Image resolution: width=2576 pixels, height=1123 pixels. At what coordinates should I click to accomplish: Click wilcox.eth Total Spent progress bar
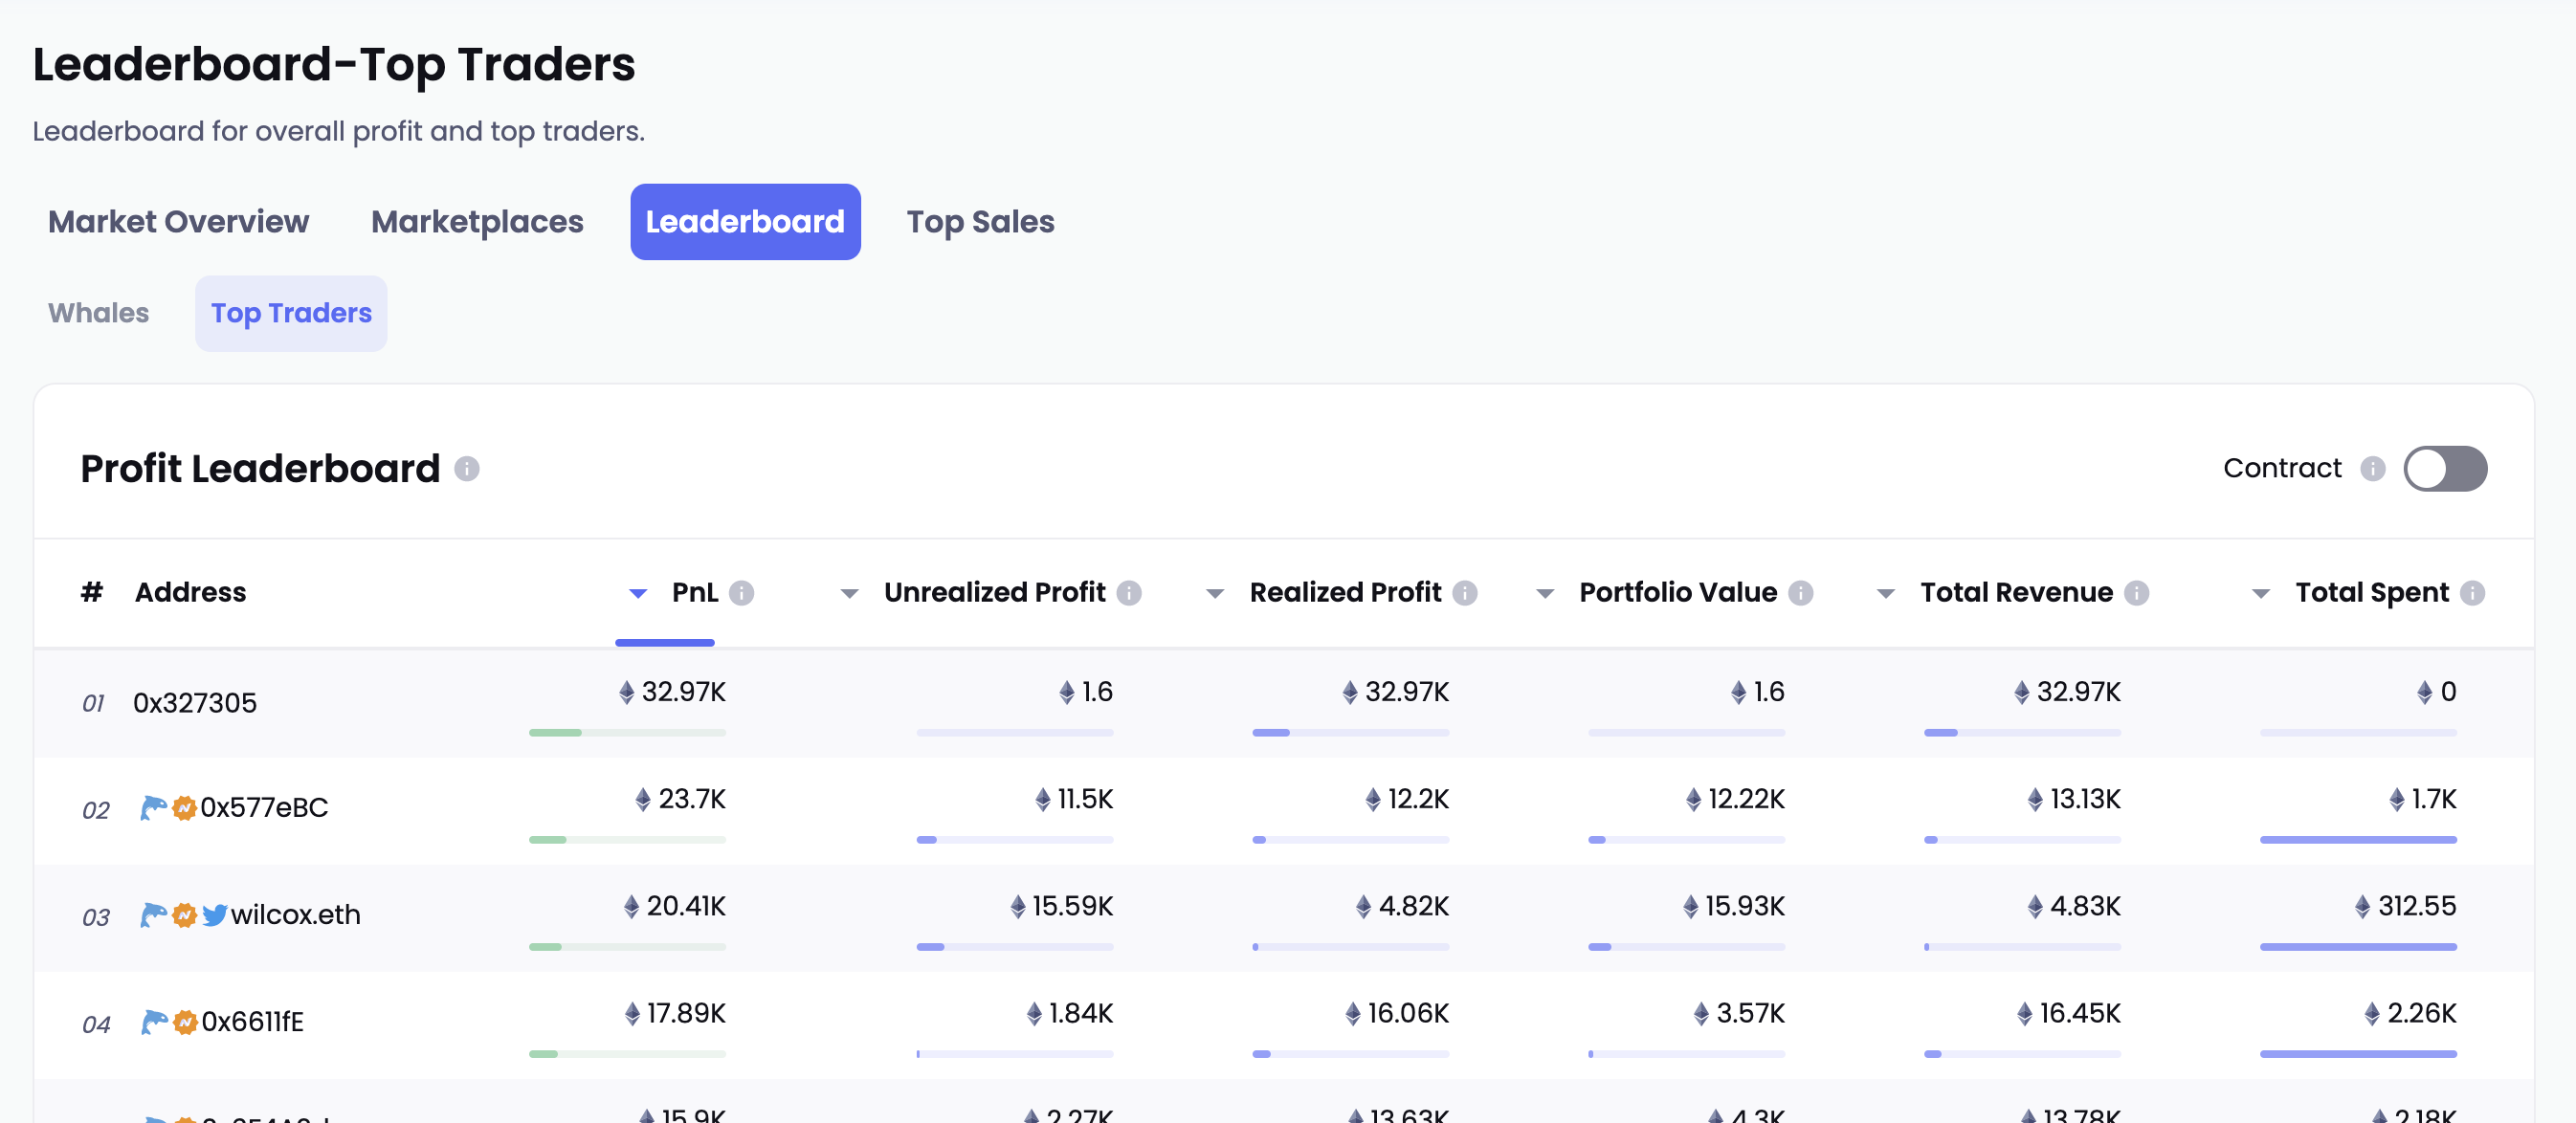point(2358,947)
